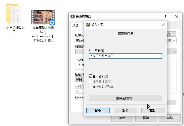Image resolution: width=184 pixels, height=126 pixels.
Task: Close the 输入密码 dialog with X
Action: 163,25
